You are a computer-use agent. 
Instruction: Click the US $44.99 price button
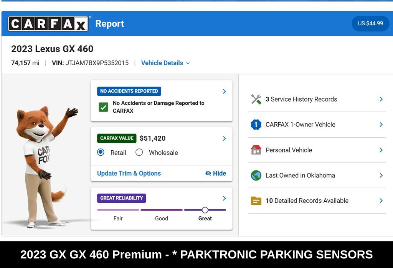(x=370, y=23)
